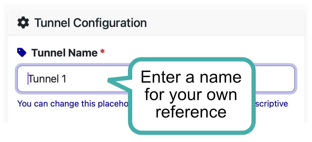Click the word "reference" in the callout
312x142 pixels.
point(191,112)
